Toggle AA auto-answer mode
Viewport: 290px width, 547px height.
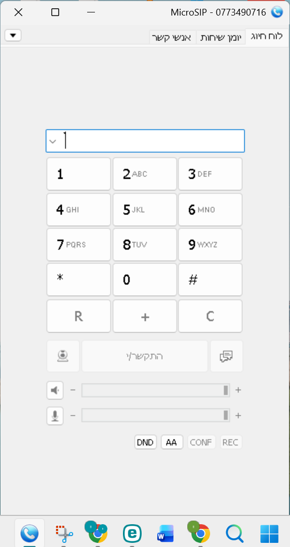click(x=172, y=442)
